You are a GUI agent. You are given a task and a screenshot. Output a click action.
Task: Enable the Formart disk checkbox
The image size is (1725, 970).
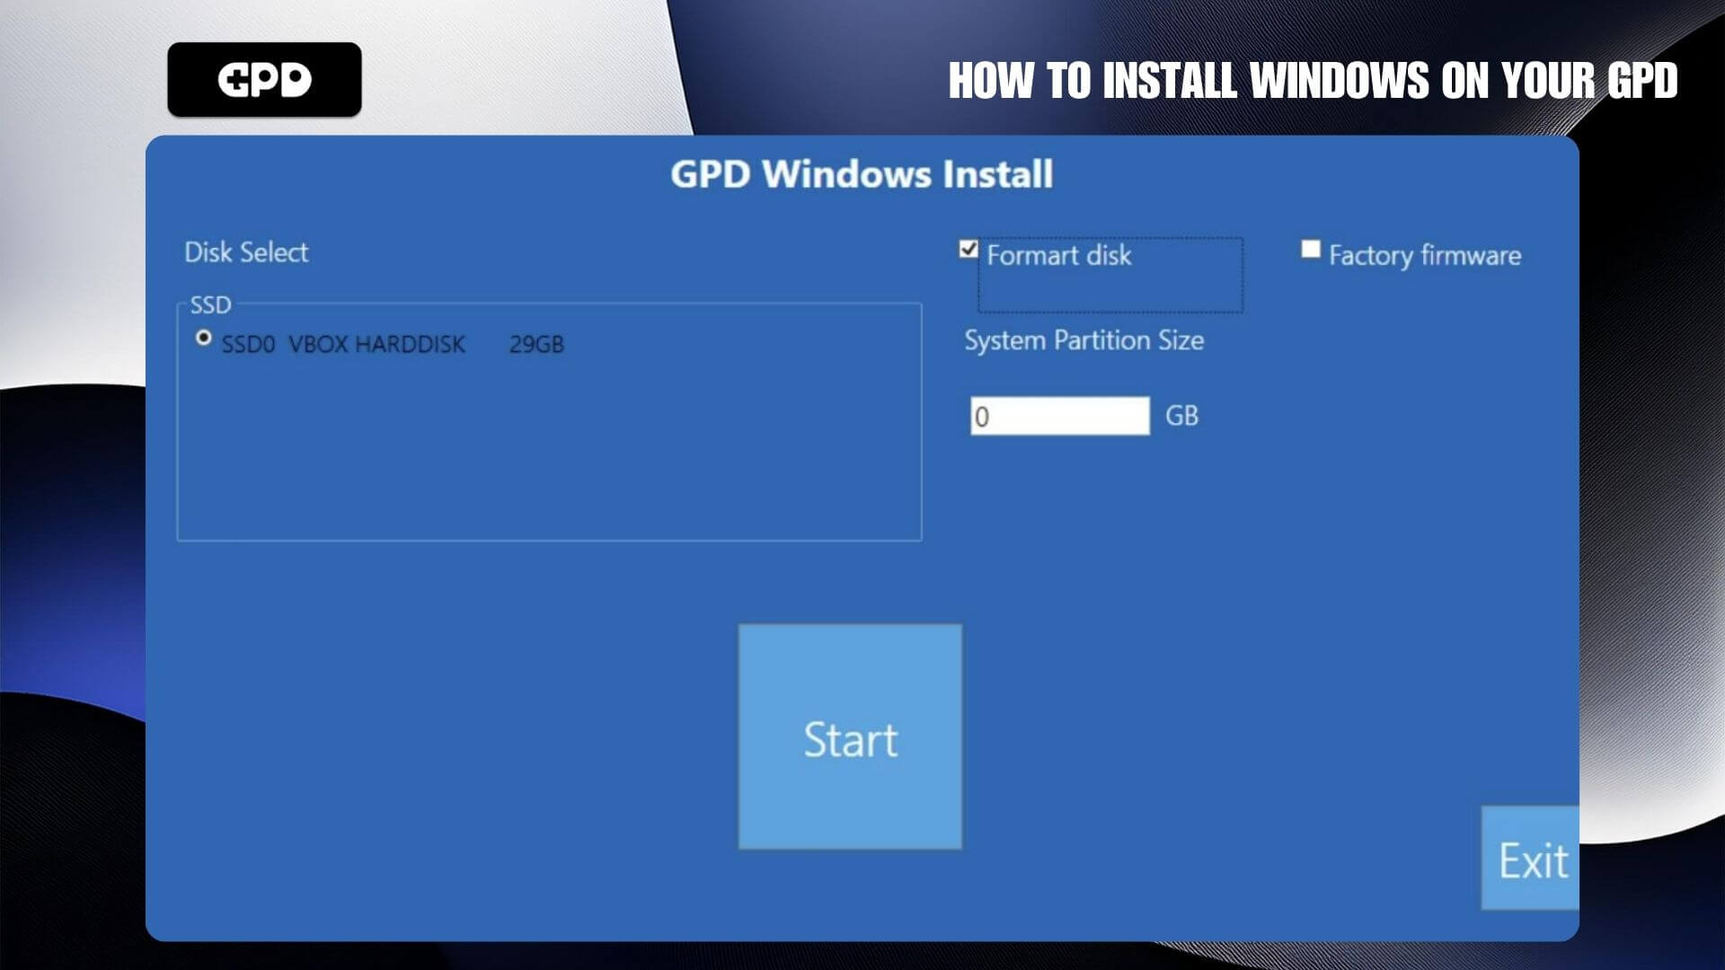968,249
